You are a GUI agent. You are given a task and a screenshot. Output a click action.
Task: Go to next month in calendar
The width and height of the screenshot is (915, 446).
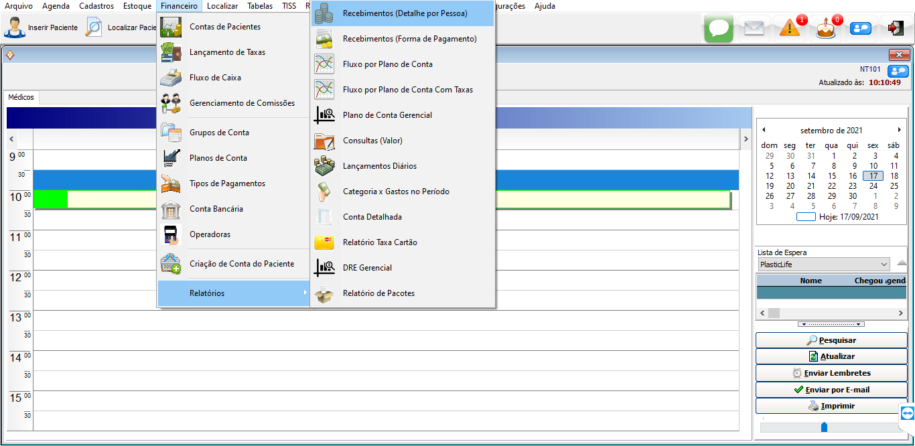coord(900,130)
